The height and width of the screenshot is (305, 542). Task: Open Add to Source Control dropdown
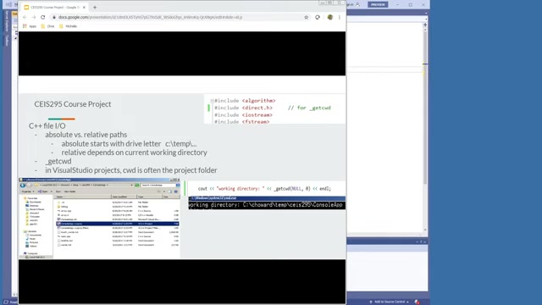(x=390, y=302)
